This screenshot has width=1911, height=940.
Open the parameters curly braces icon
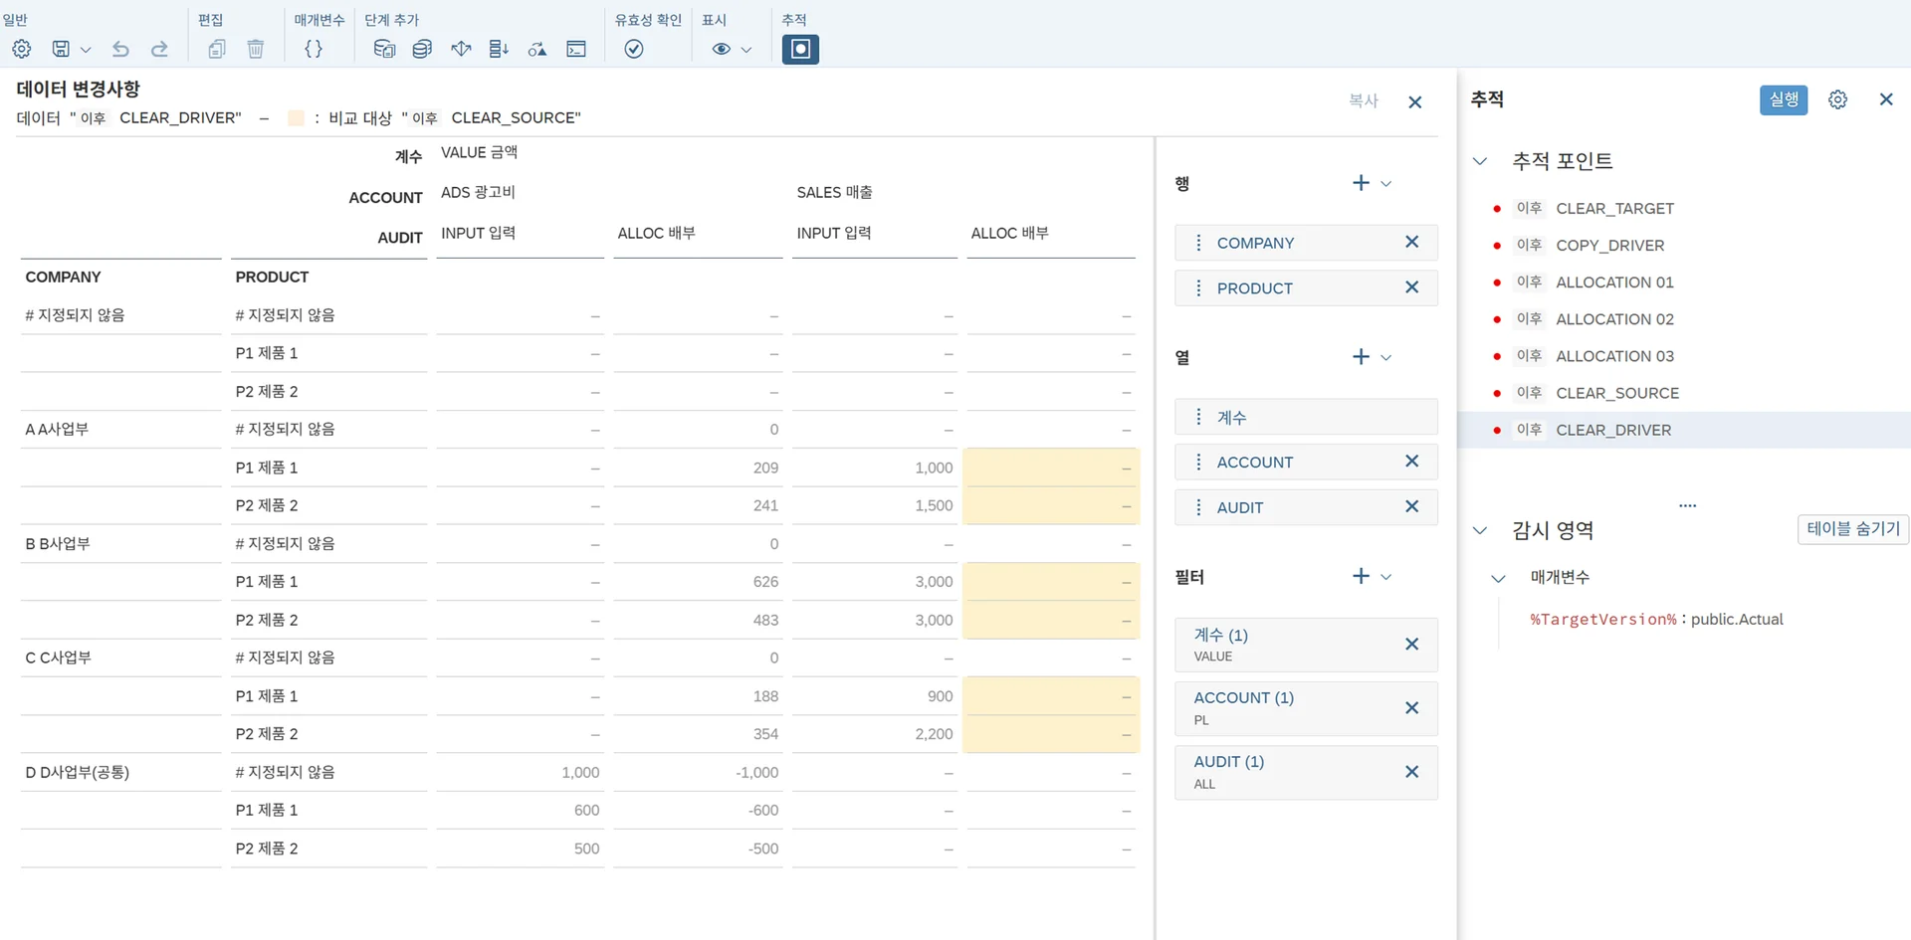[314, 49]
